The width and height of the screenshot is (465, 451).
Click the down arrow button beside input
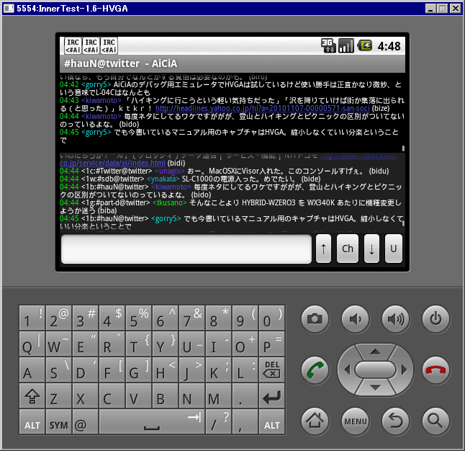371,249
